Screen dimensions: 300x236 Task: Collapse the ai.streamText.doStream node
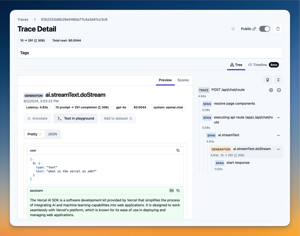tap(278, 149)
